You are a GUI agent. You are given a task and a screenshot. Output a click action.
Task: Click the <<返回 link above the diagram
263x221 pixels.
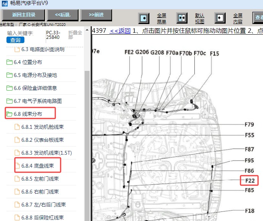[x=120, y=31]
